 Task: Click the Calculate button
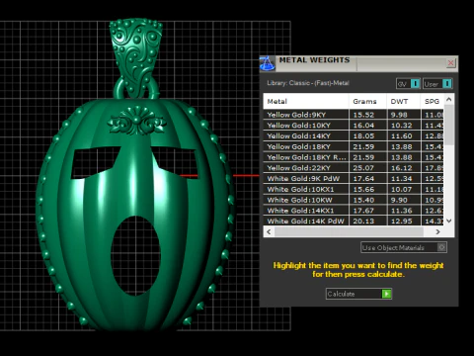tap(358, 294)
